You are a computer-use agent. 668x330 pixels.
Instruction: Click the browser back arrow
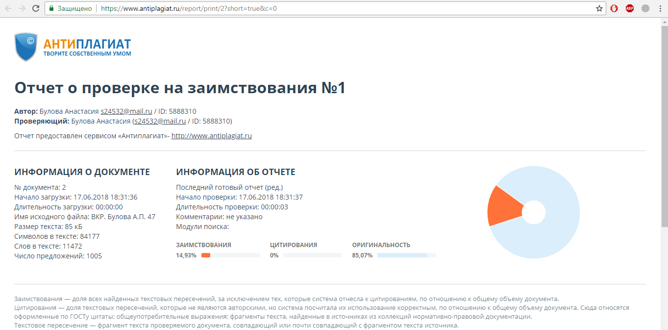tap(8, 8)
